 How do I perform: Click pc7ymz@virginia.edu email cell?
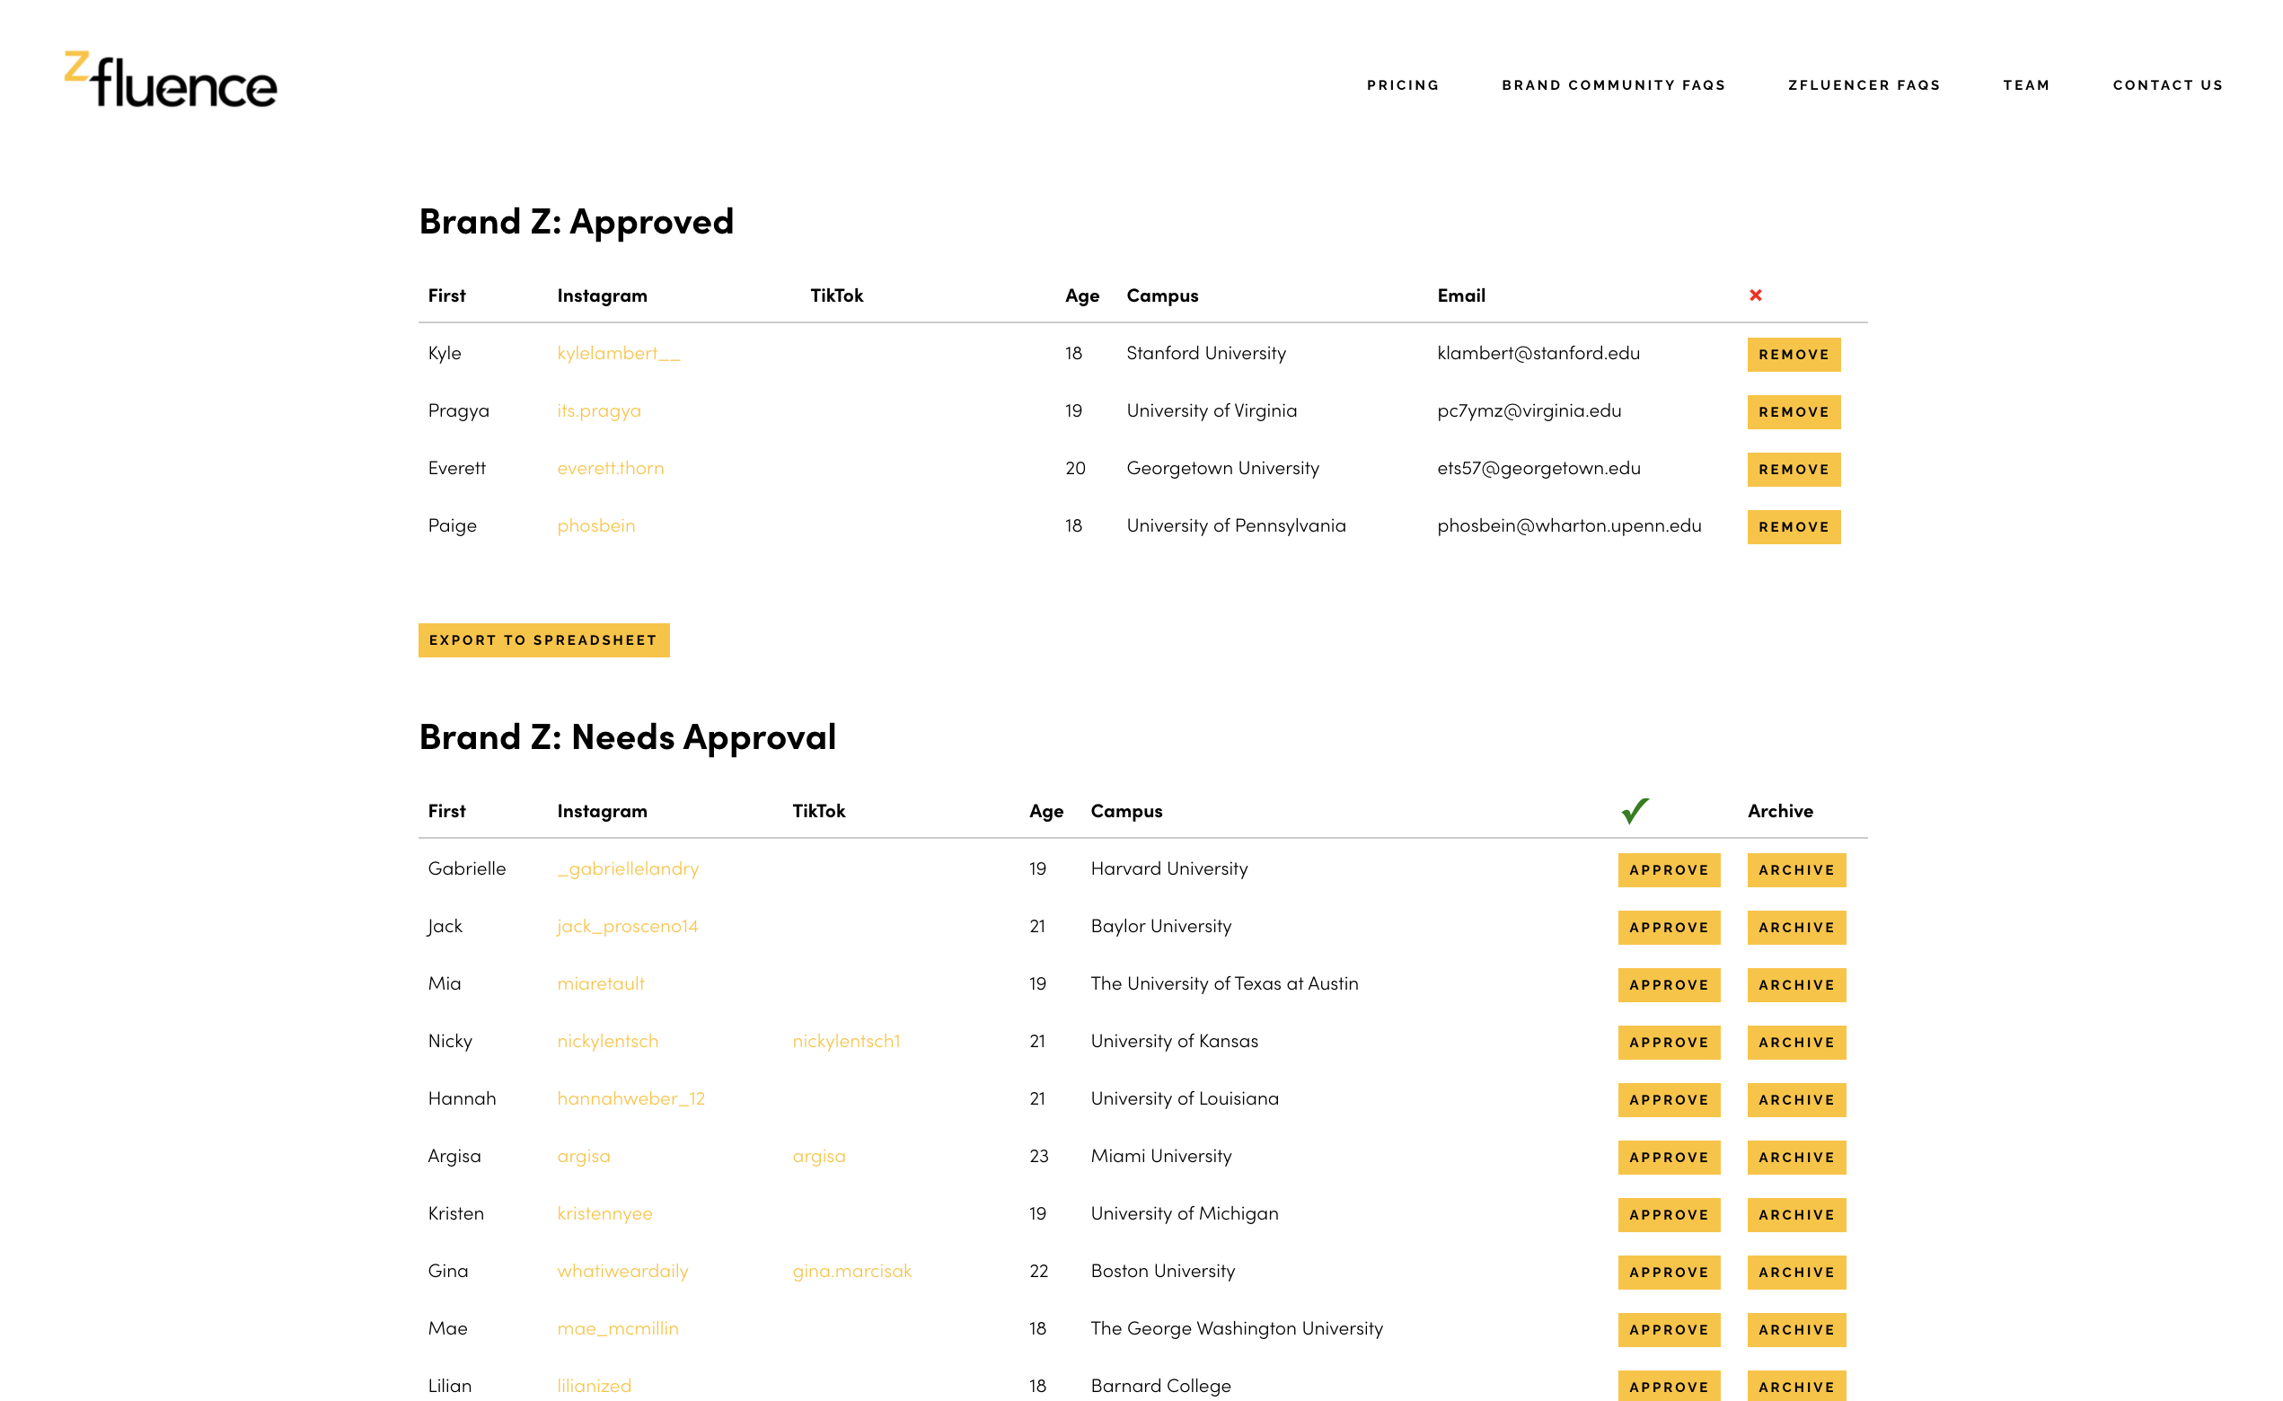pyautogui.click(x=1529, y=410)
